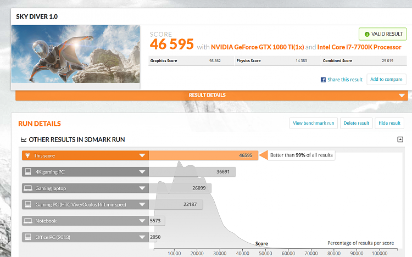Click the 26099 Gaming laptop bar
412x257 pixels.
(x=180, y=188)
